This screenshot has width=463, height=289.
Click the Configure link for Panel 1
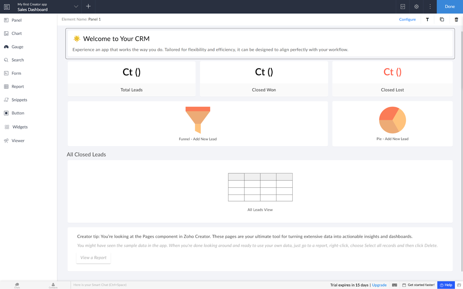click(x=407, y=19)
